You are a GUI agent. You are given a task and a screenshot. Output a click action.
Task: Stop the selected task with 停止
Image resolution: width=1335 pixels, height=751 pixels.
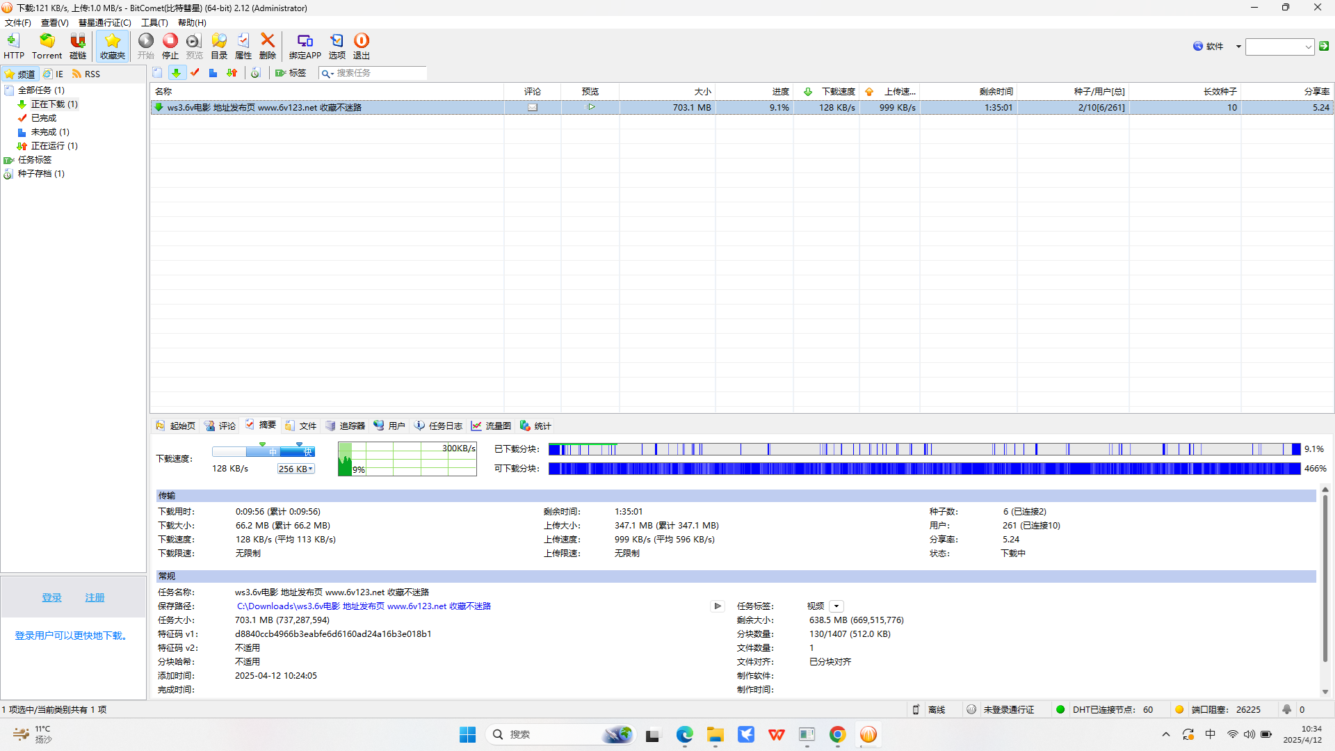tap(170, 46)
